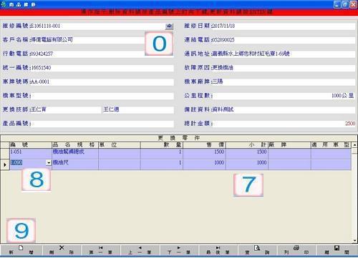Click the 客戶名稱 input field

pyautogui.click(x=102, y=40)
